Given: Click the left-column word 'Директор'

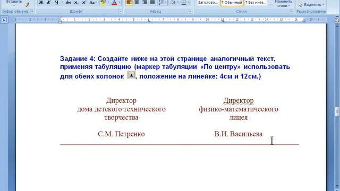Looking at the screenshot, I should pyautogui.click(x=121, y=100).
